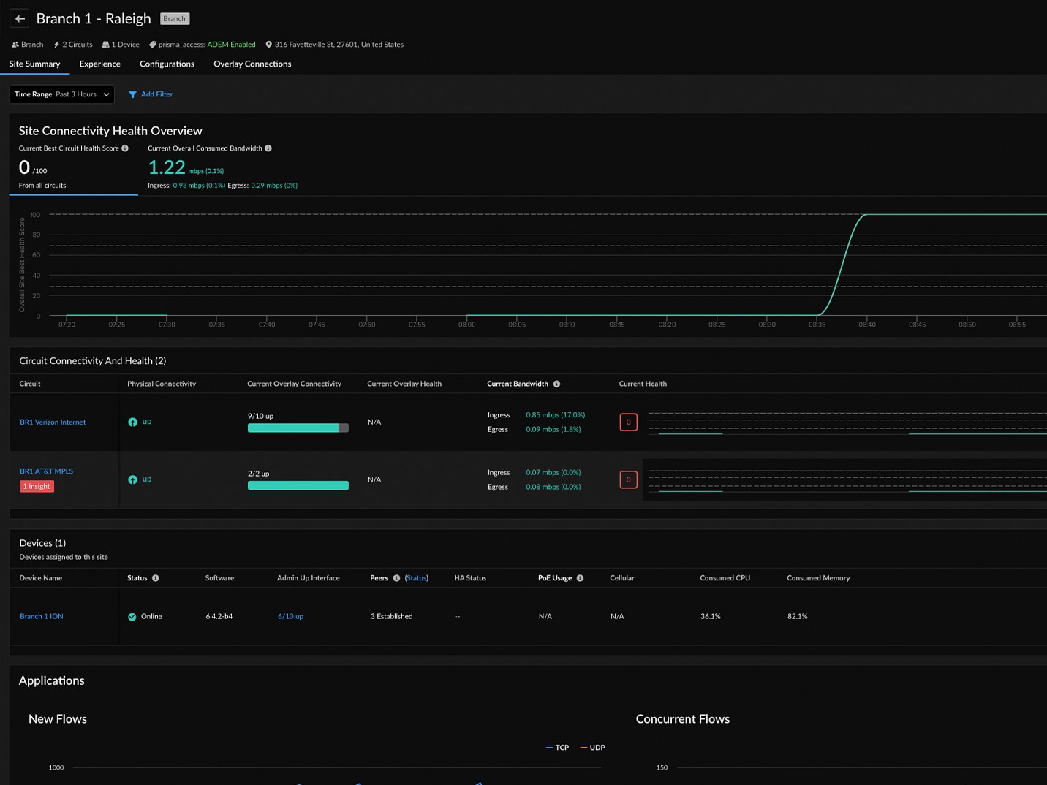
Task: Click the back arrow button
Action: pyautogui.click(x=20, y=19)
